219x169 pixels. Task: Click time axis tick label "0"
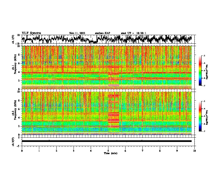tap(22, 150)
